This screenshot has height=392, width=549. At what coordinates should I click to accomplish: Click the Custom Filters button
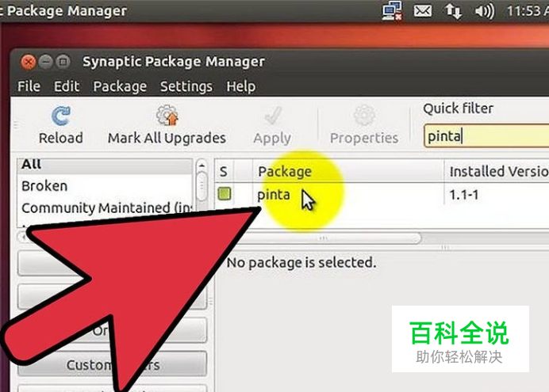point(113,365)
